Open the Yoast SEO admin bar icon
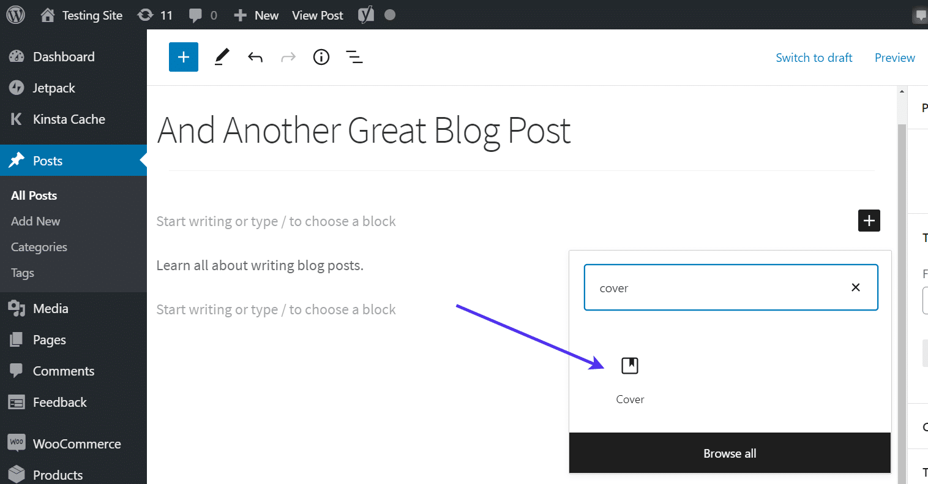This screenshot has height=484, width=928. pos(366,15)
